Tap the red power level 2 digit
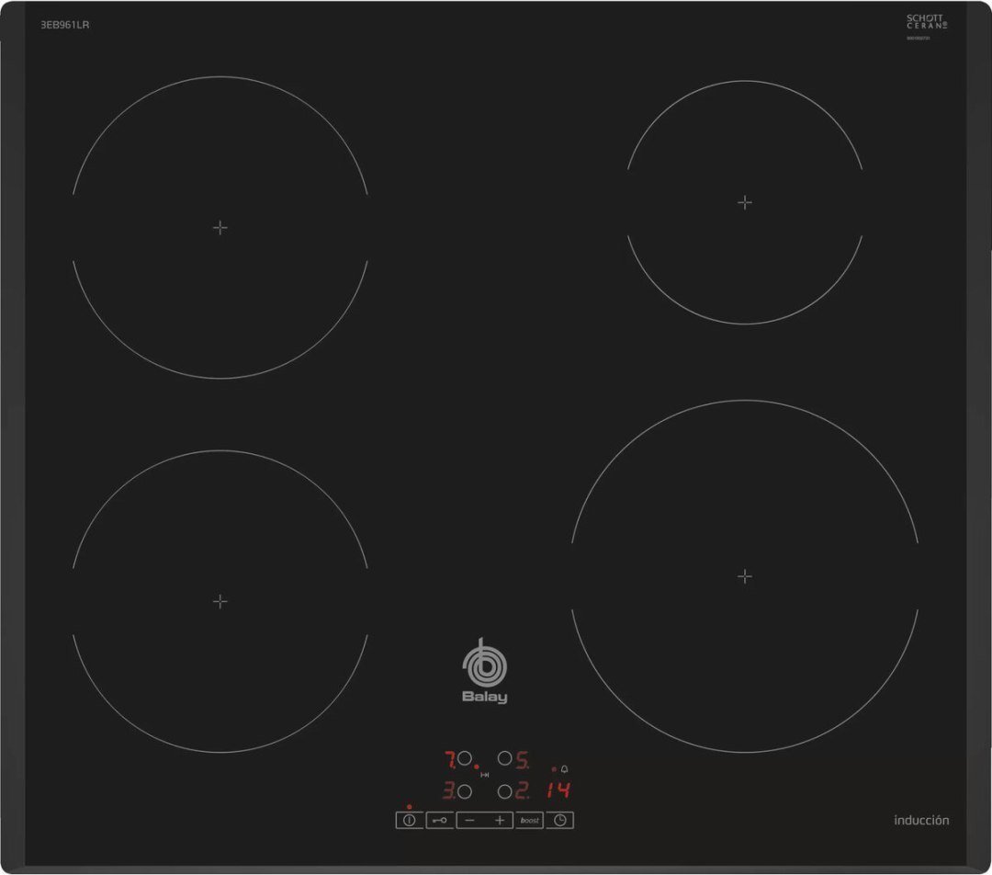This screenshot has width=992, height=875. 522,790
